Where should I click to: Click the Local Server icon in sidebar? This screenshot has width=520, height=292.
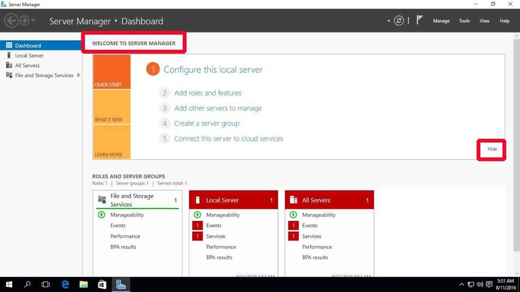(9, 55)
